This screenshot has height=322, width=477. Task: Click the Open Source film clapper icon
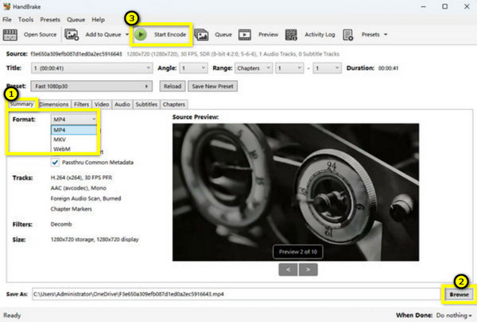(10, 35)
